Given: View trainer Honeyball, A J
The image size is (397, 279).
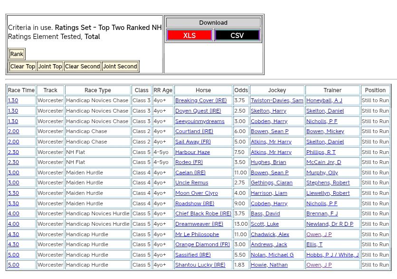Looking at the screenshot, I should pos(324,101).
